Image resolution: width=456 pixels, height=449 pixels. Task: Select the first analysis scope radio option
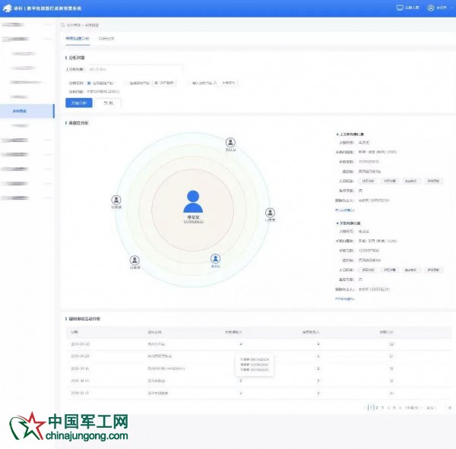[90, 82]
